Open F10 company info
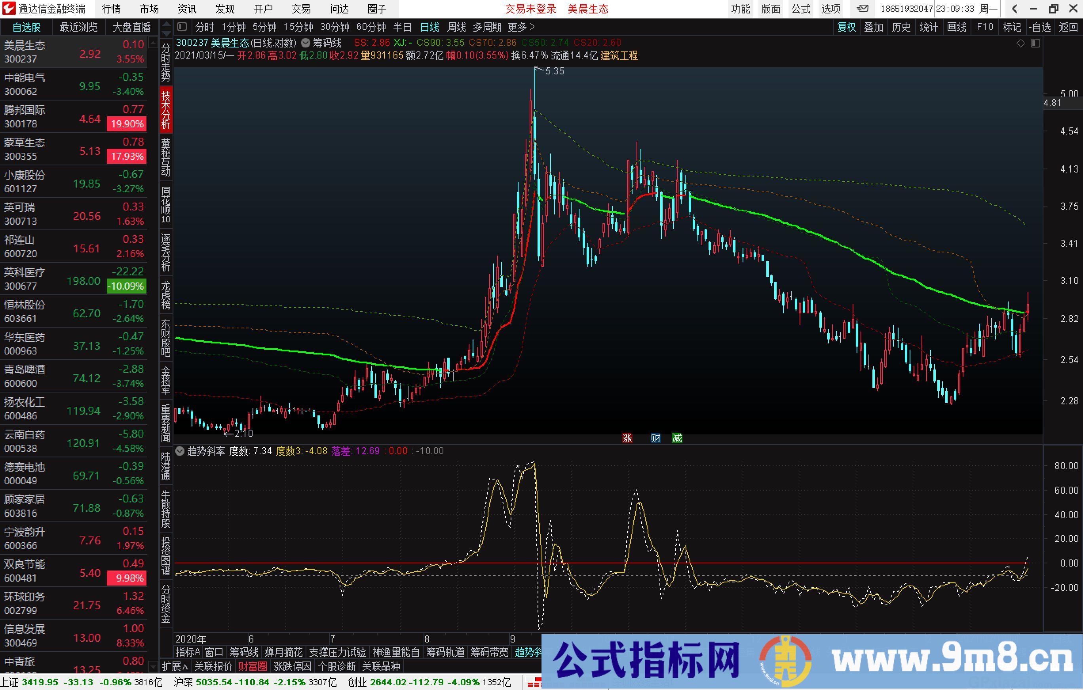The image size is (1083, 690). click(x=984, y=27)
